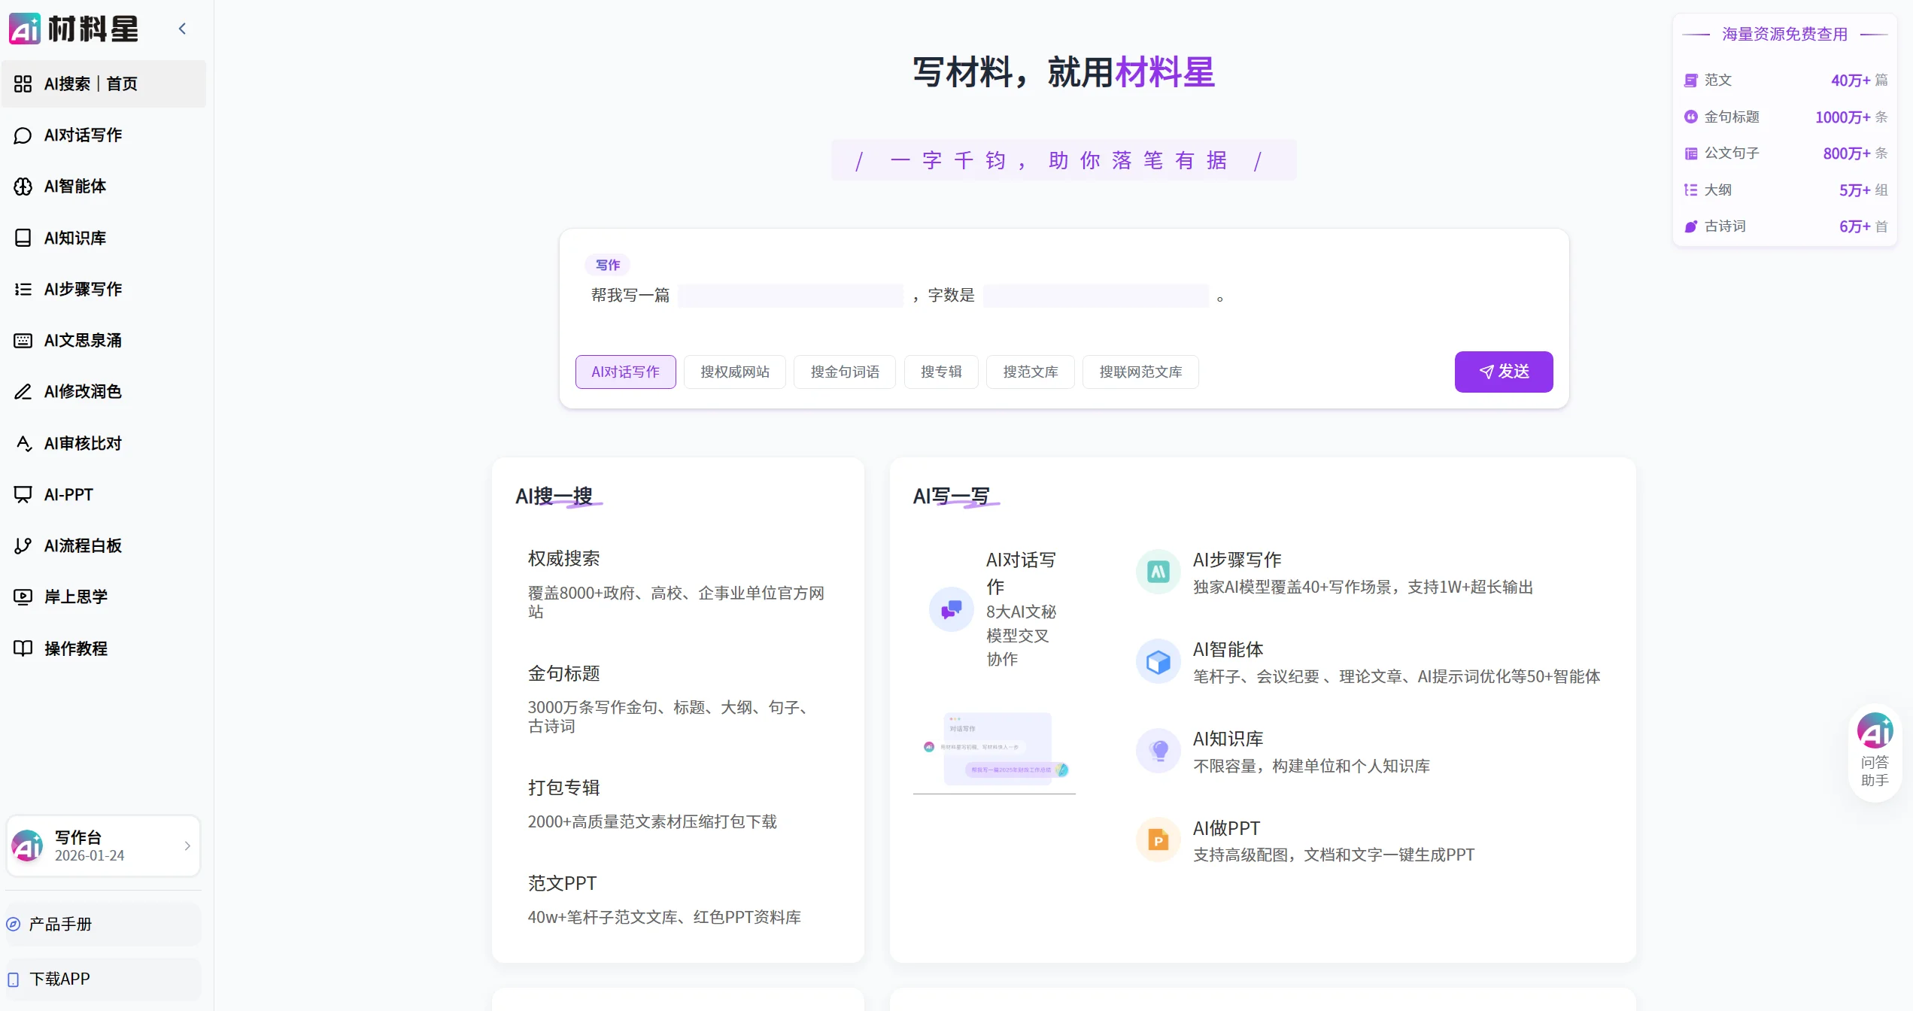Click the green AI步骤写作 card icon

coord(1158,572)
